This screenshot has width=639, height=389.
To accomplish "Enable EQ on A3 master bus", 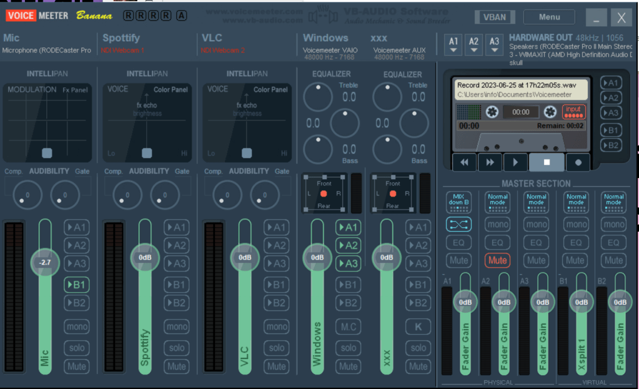I will tap(536, 242).
